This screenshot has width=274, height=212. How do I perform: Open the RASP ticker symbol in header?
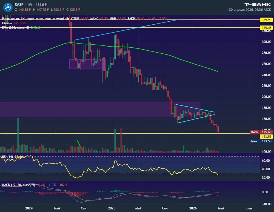point(19,5)
